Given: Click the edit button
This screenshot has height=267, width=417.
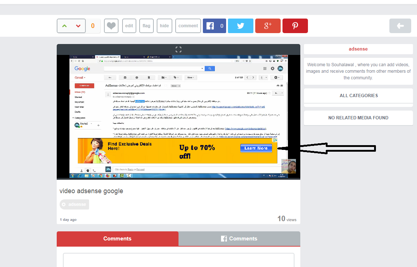Looking at the screenshot, I should (x=129, y=26).
